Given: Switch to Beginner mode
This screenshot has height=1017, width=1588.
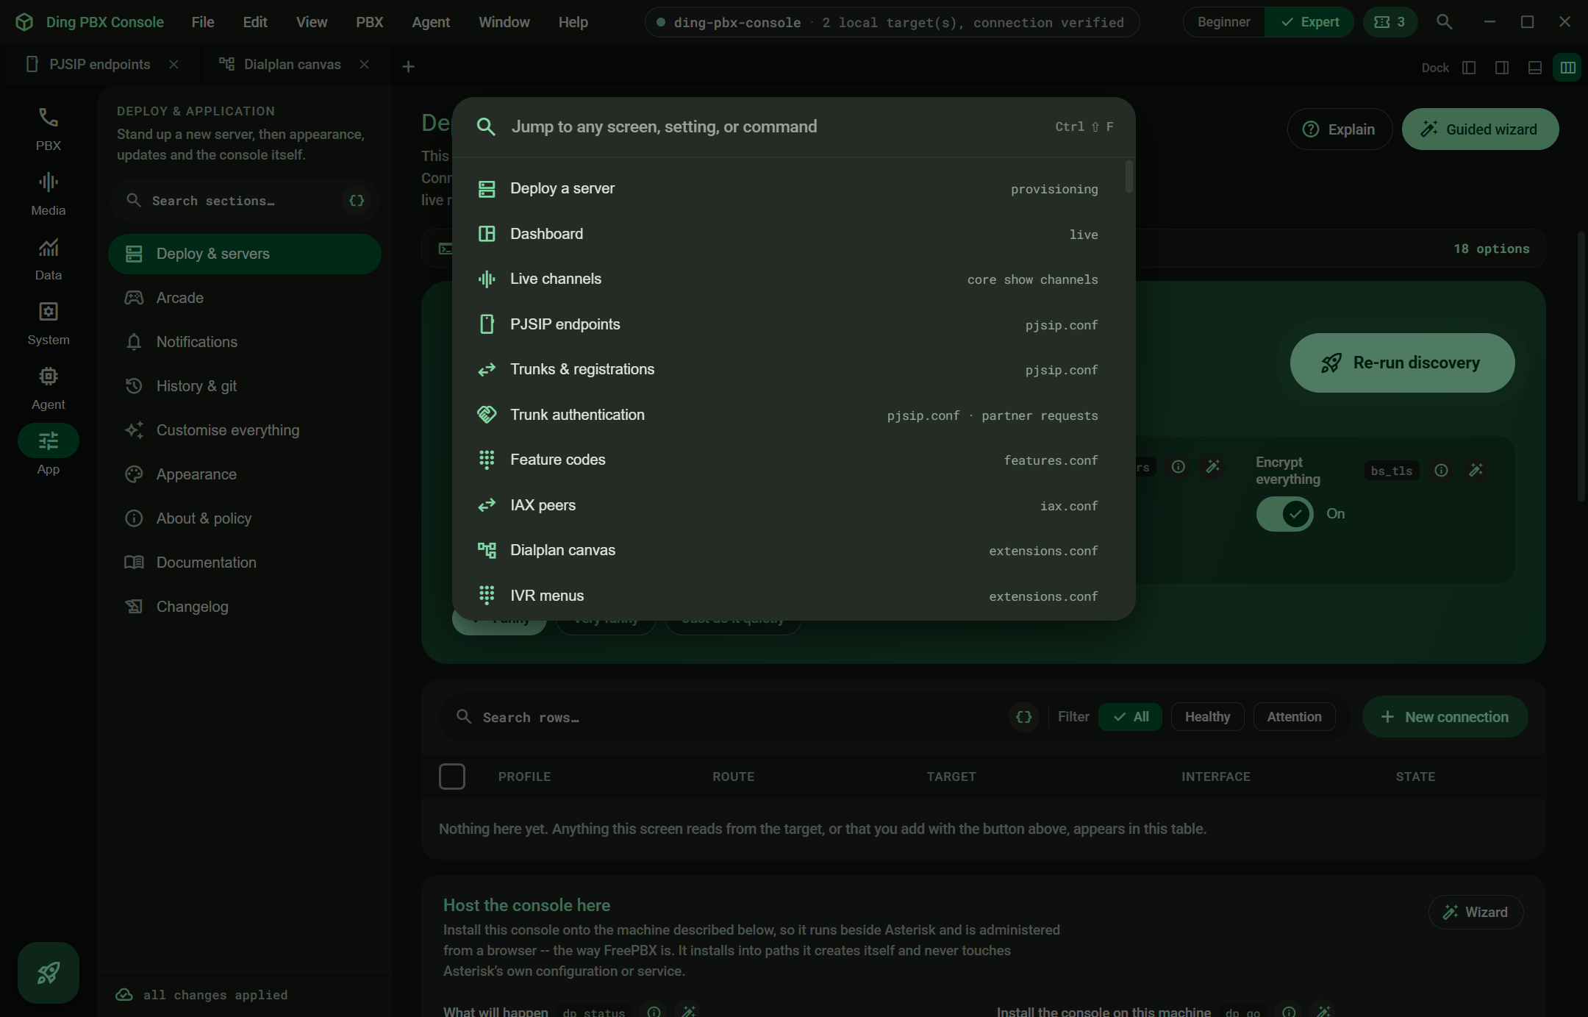Looking at the screenshot, I should coord(1224,22).
